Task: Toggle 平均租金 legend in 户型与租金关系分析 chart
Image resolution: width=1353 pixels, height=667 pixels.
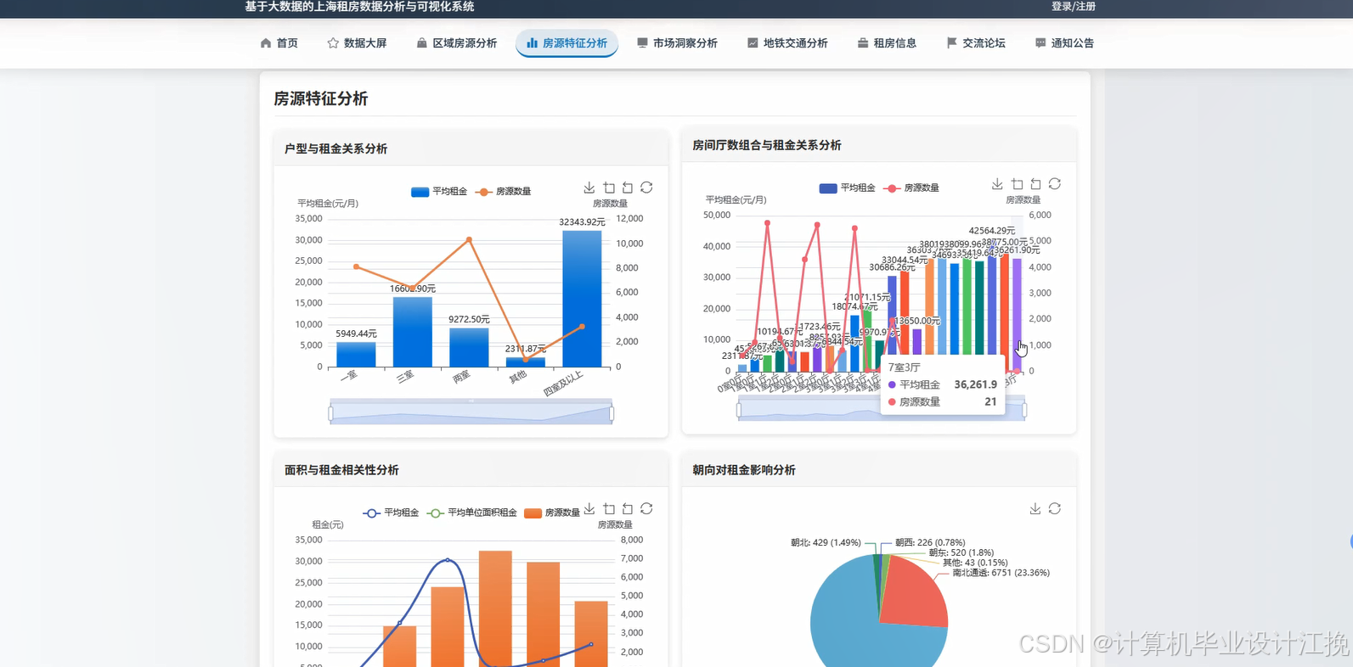Action: [x=439, y=192]
